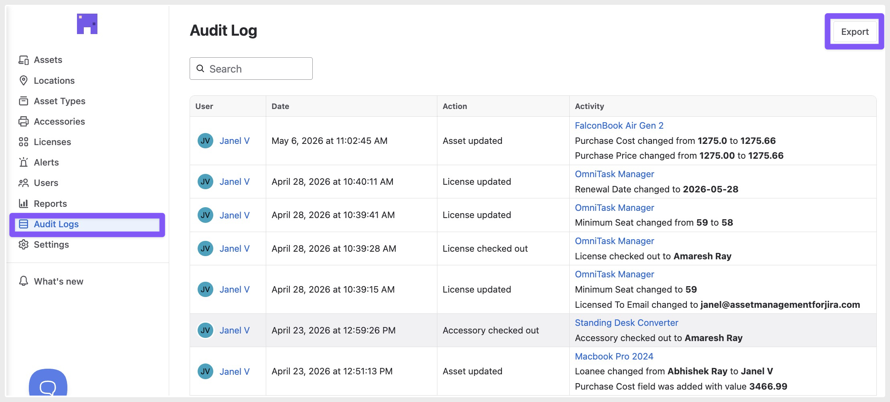890x402 pixels.
Task: Select the JV avatar in the first row
Action: point(205,141)
